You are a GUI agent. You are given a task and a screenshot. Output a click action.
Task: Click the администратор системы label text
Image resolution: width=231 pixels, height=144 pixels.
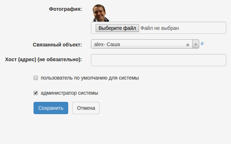click(x=69, y=93)
